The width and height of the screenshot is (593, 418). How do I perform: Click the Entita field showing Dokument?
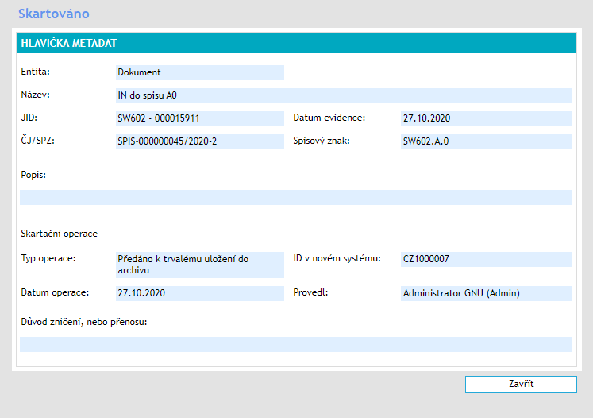tap(199, 72)
